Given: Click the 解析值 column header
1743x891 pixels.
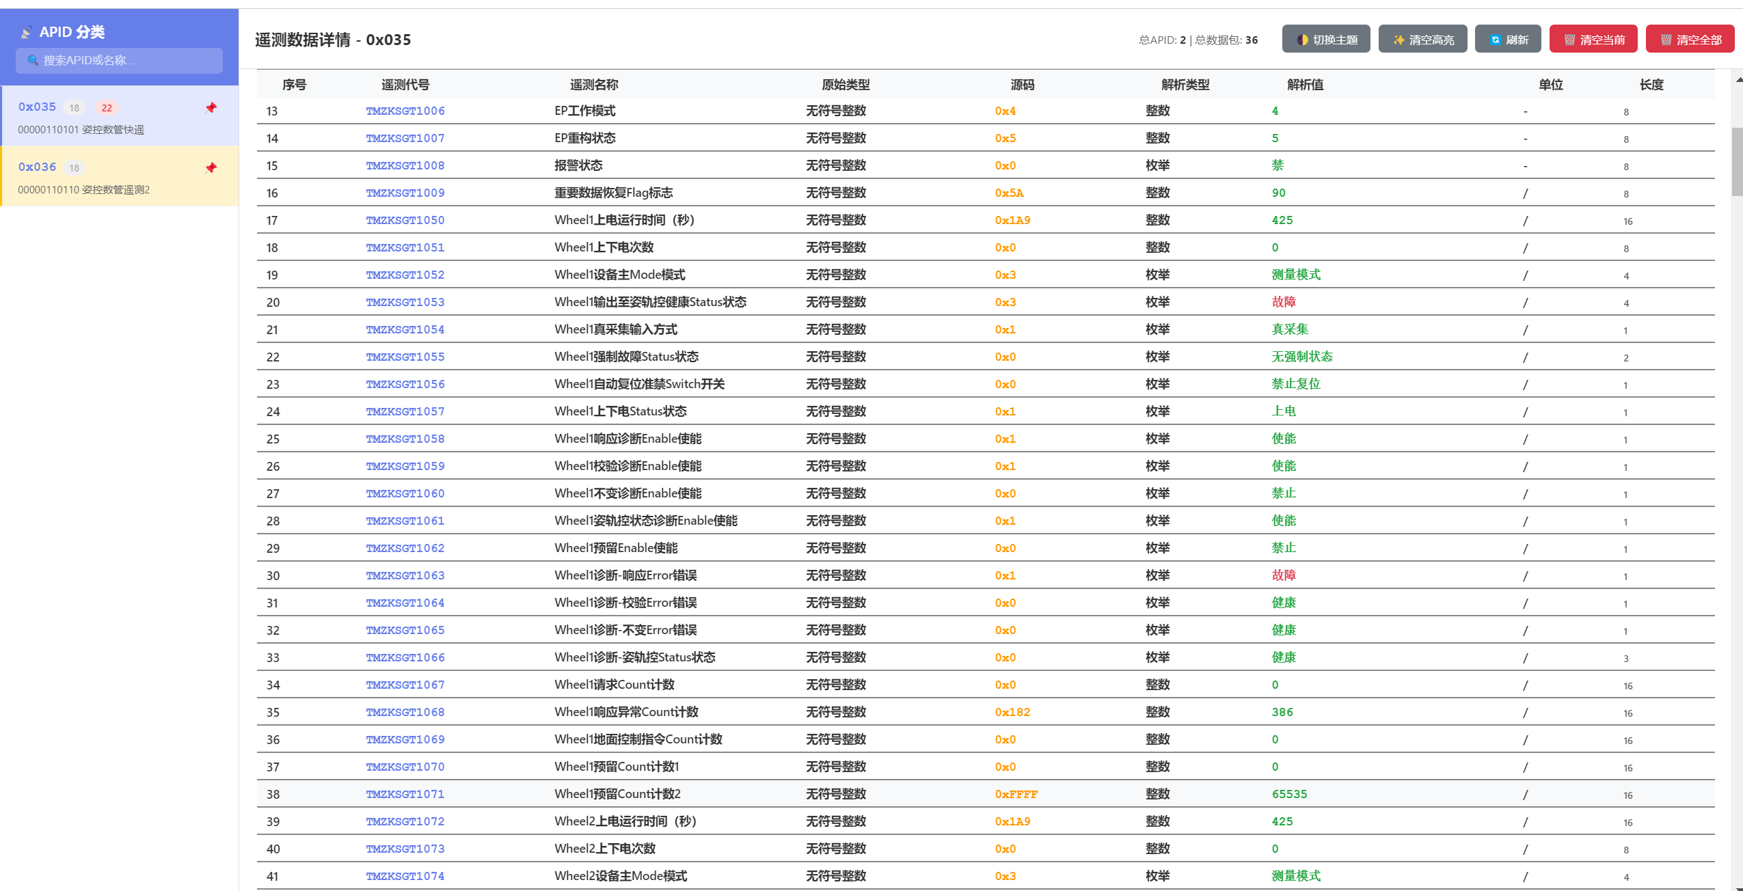Looking at the screenshot, I should [x=1305, y=85].
